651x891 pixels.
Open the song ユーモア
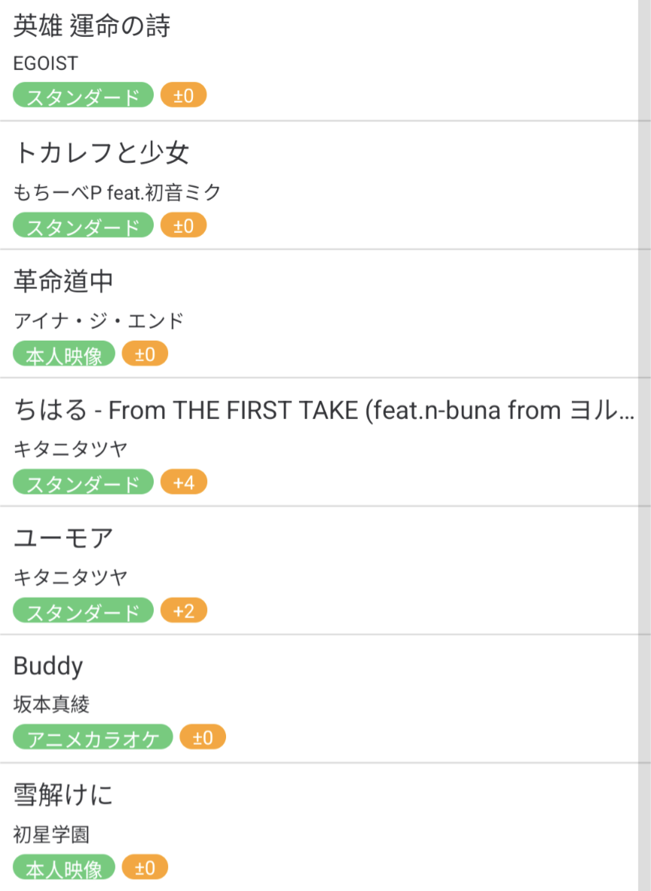64,539
